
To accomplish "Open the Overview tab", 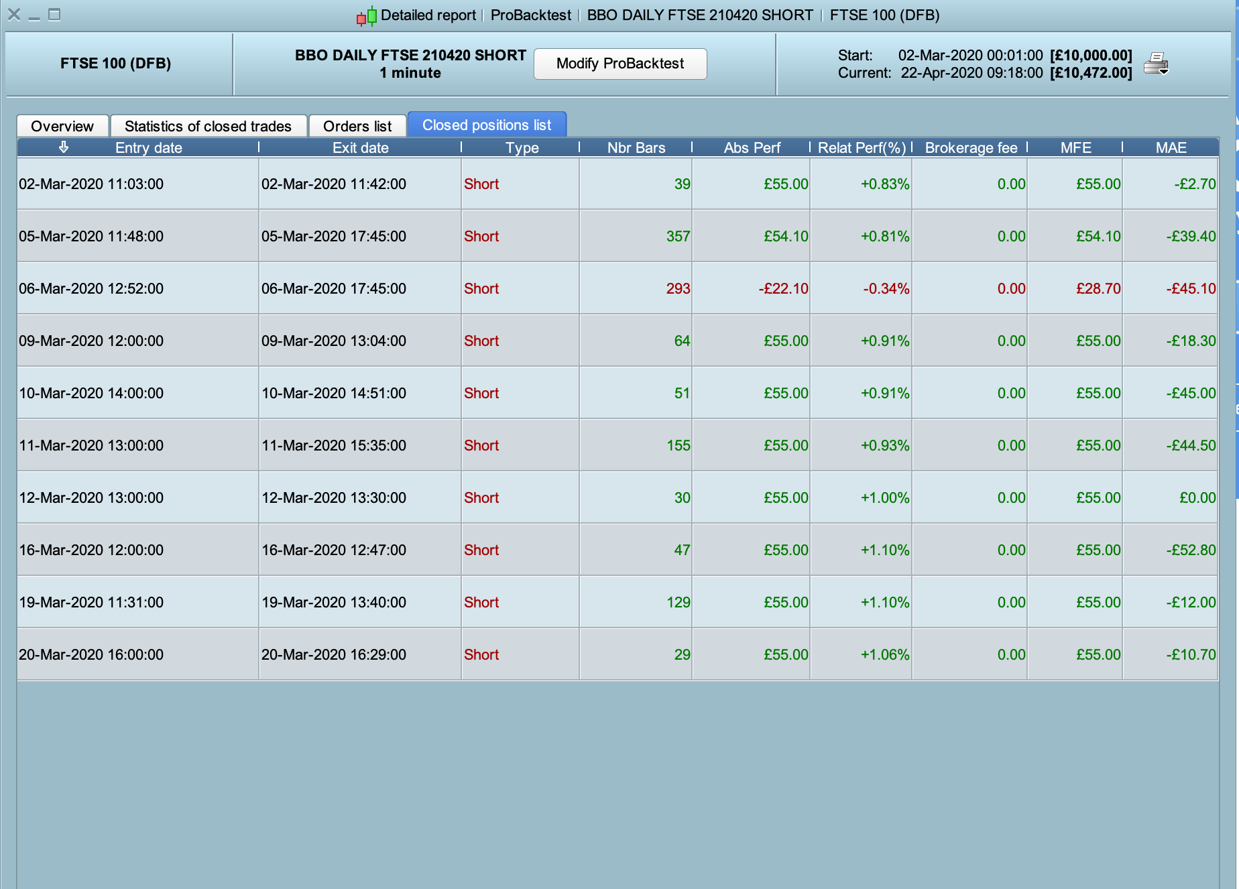I will tap(62, 126).
